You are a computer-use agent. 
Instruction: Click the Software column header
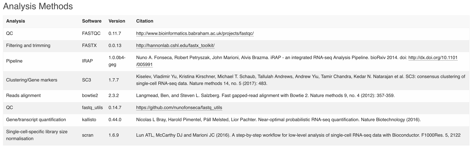coord(92,21)
